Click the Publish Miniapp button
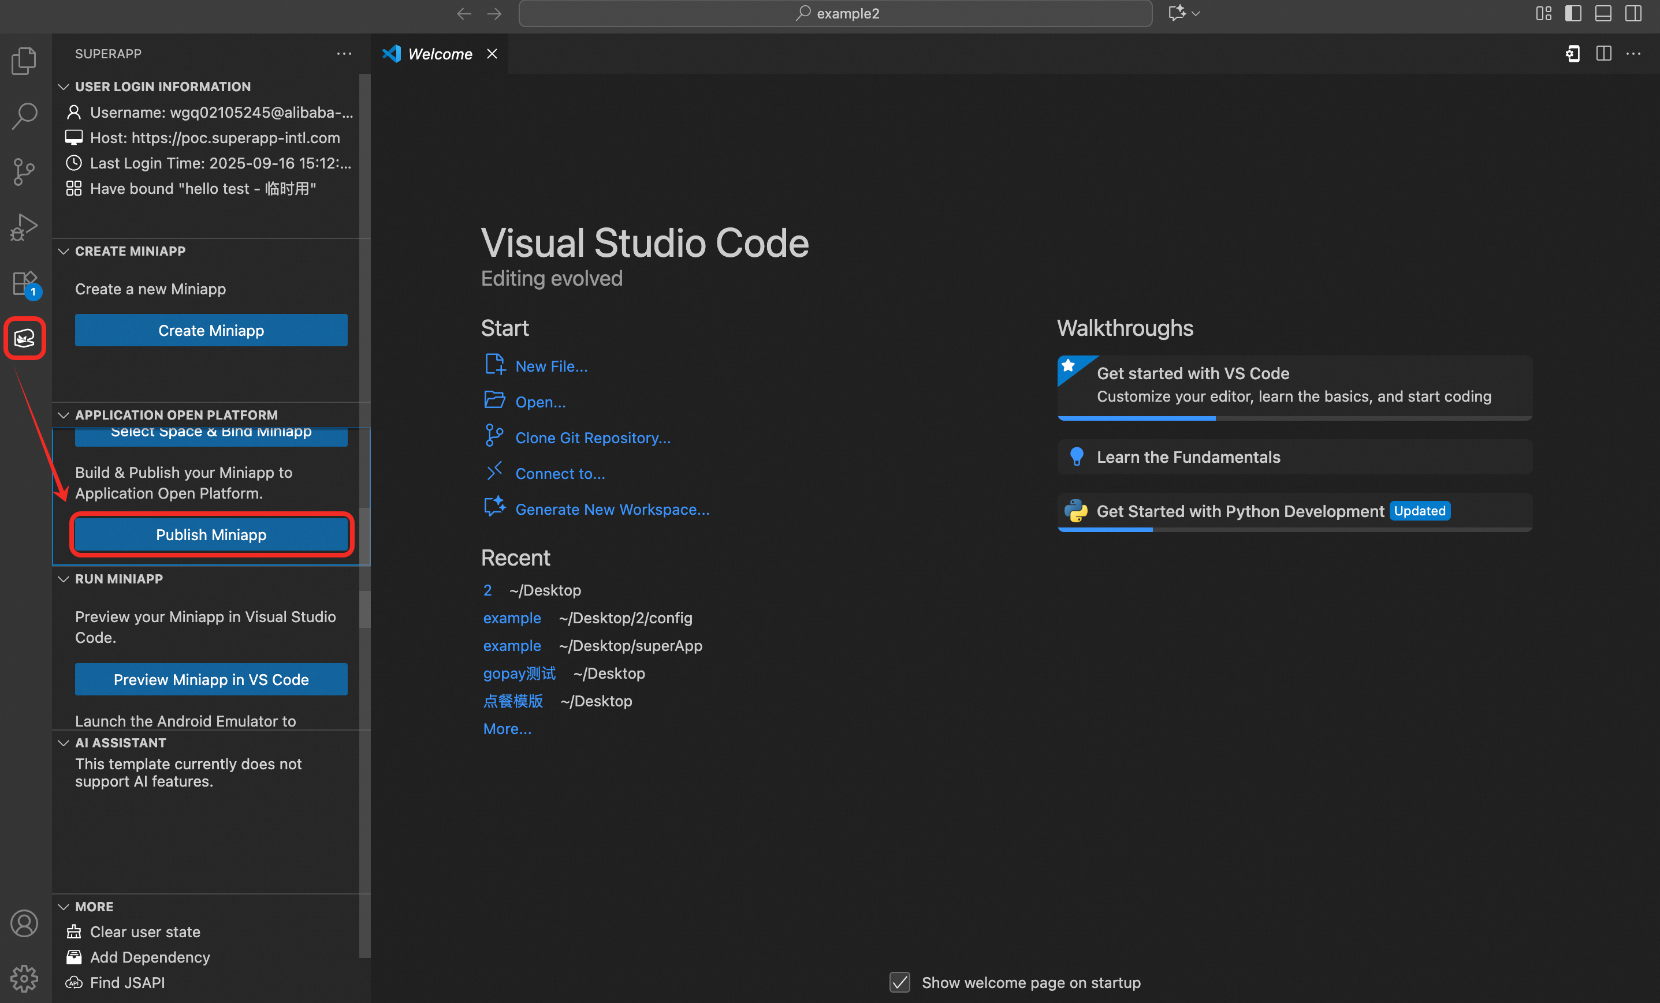 click(211, 534)
